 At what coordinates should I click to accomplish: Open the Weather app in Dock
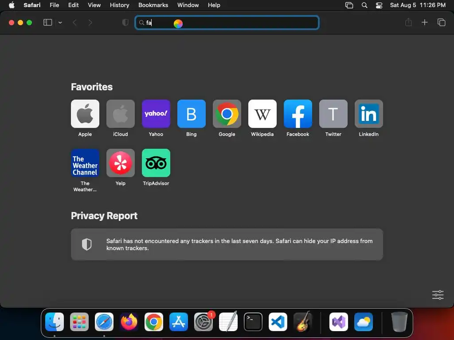(x=364, y=321)
